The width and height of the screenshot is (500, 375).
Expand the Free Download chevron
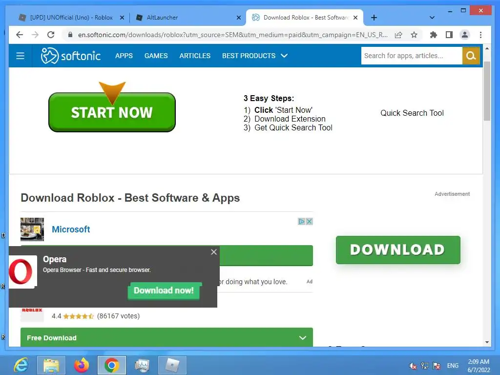[x=303, y=338]
